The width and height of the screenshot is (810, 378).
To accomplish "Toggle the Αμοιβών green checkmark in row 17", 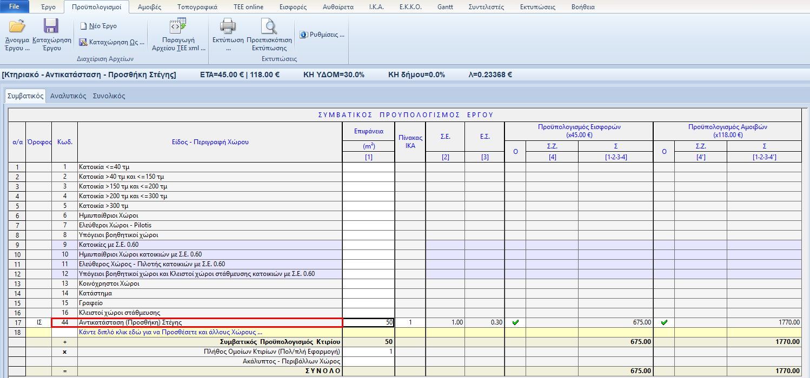I will [664, 322].
